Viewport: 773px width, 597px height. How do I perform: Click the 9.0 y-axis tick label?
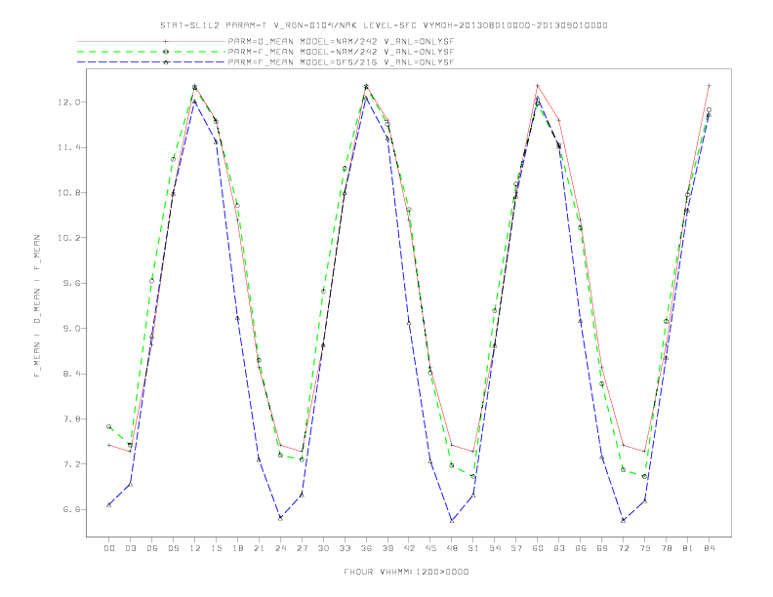(x=71, y=329)
